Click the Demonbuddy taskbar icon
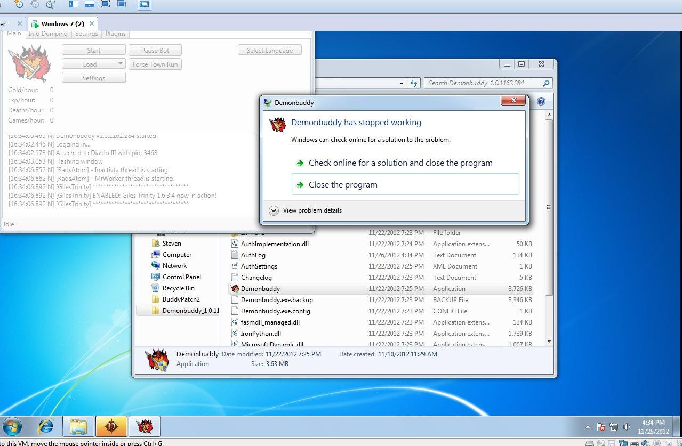This screenshot has height=446, width=682. click(145, 427)
